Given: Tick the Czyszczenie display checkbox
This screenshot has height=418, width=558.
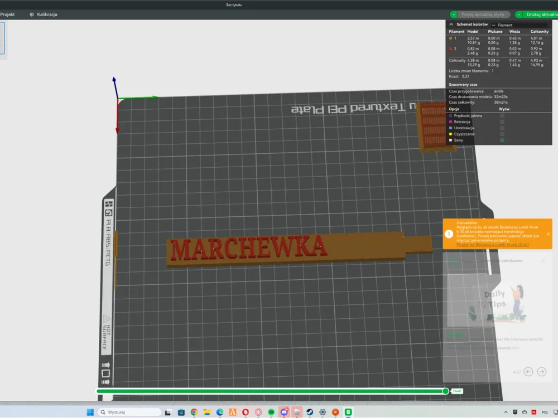Looking at the screenshot, I should (502, 134).
